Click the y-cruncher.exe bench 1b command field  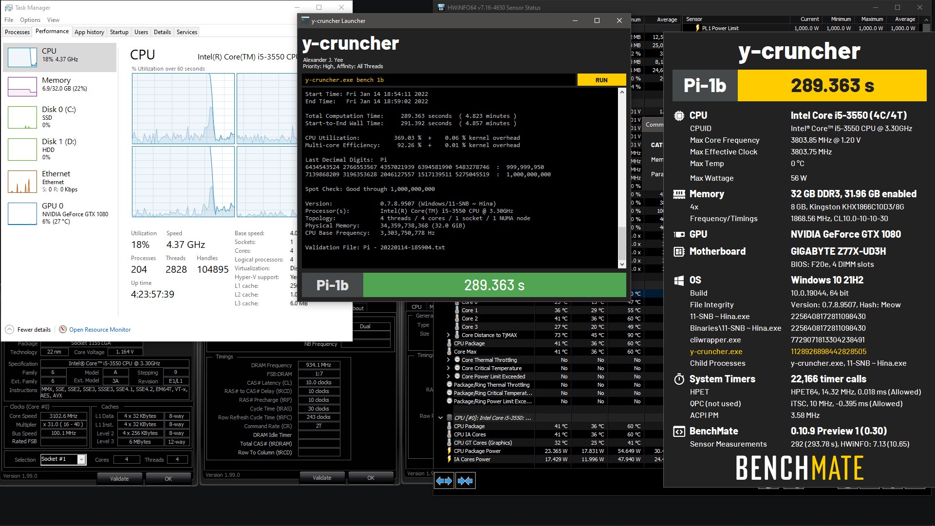tap(439, 80)
